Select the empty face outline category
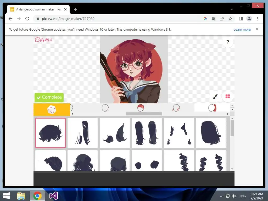Viewport: 268px width, 201px height. (105, 108)
